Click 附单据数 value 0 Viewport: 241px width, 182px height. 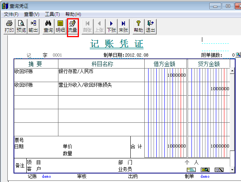[233, 55]
